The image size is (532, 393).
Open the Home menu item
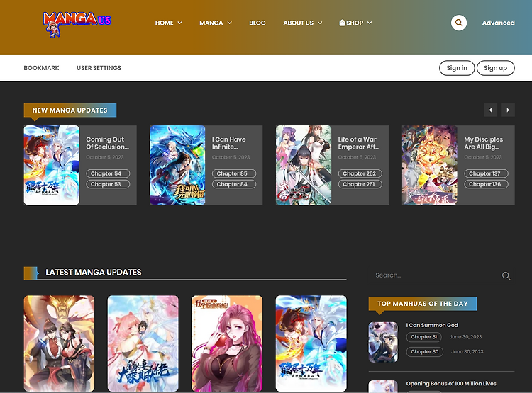165,23
